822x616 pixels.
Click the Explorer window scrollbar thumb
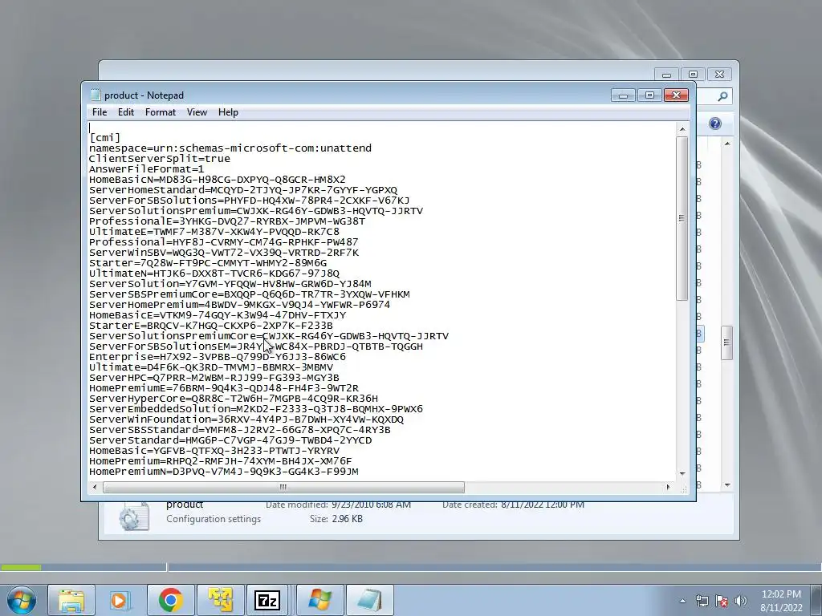coord(727,342)
